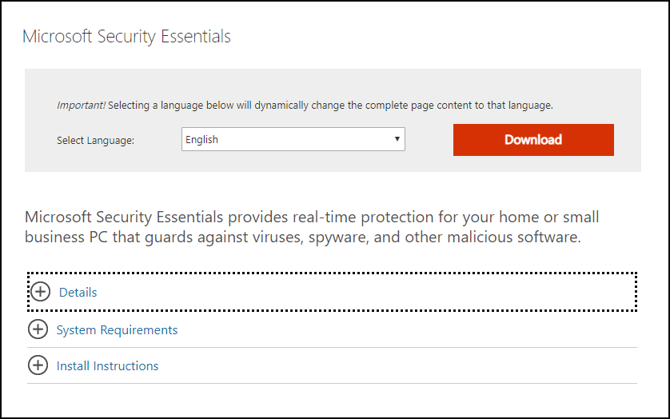Image resolution: width=670 pixels, height=419 pixels.
Task: Click the language dropdown arrow
Action: click(397, 139)
